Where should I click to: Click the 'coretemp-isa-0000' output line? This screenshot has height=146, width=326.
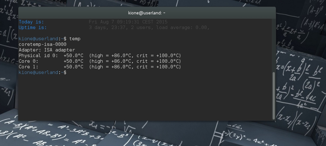click(x=42, y=44)
